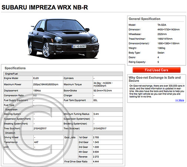Click the LSD label
187x167 pixels.
pyautogui.click(x=6, y=147)
